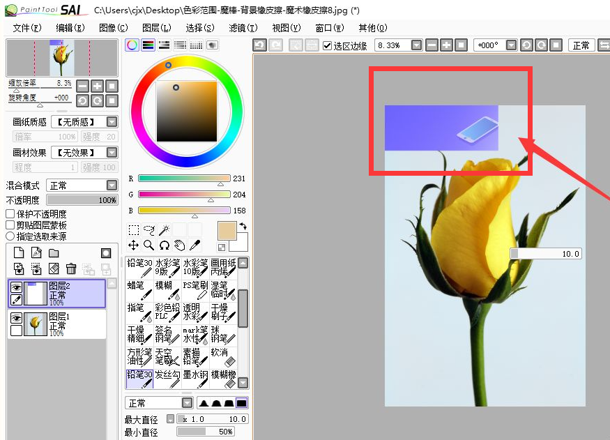Click the undo arrow in toolbar

point(259,45)
